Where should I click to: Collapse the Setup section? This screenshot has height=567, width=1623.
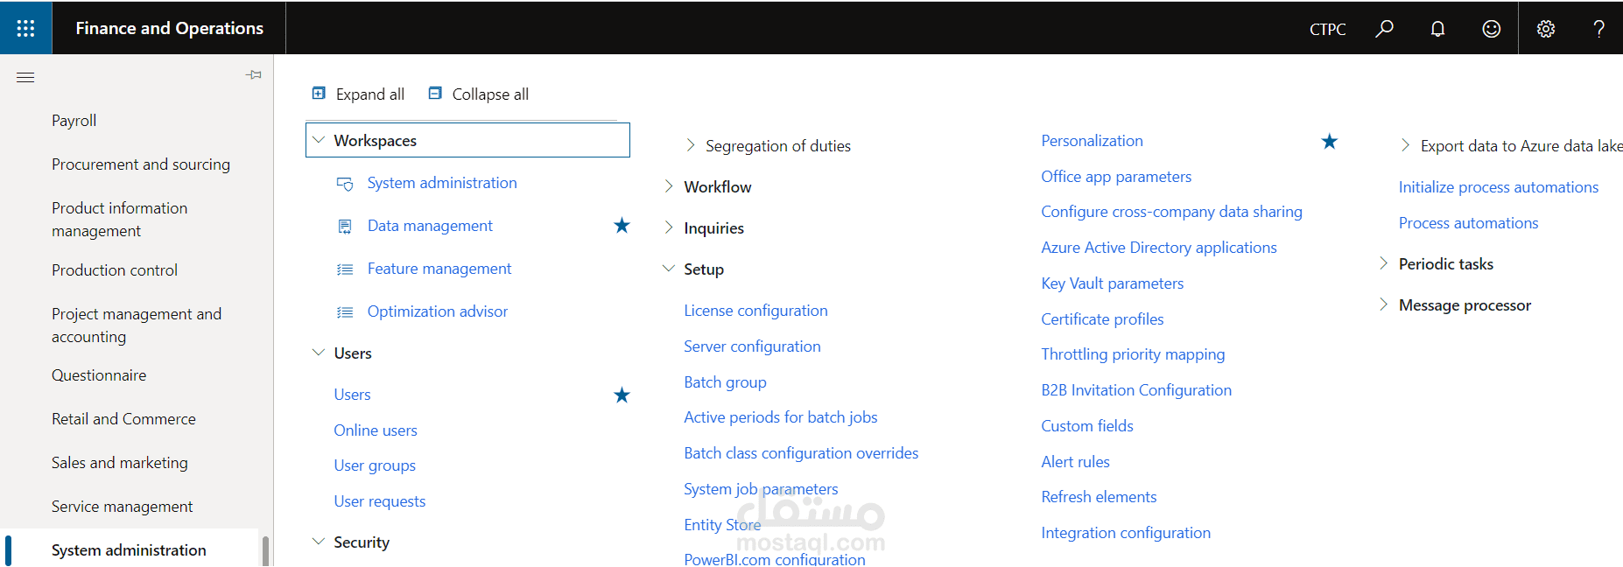pyautogui.click(x=669, y=269)
